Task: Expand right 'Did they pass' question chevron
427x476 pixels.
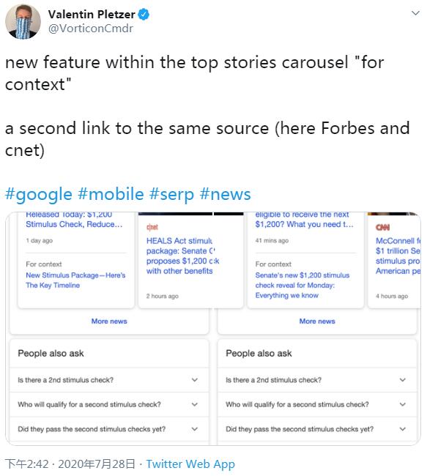Action: (403, 429)
